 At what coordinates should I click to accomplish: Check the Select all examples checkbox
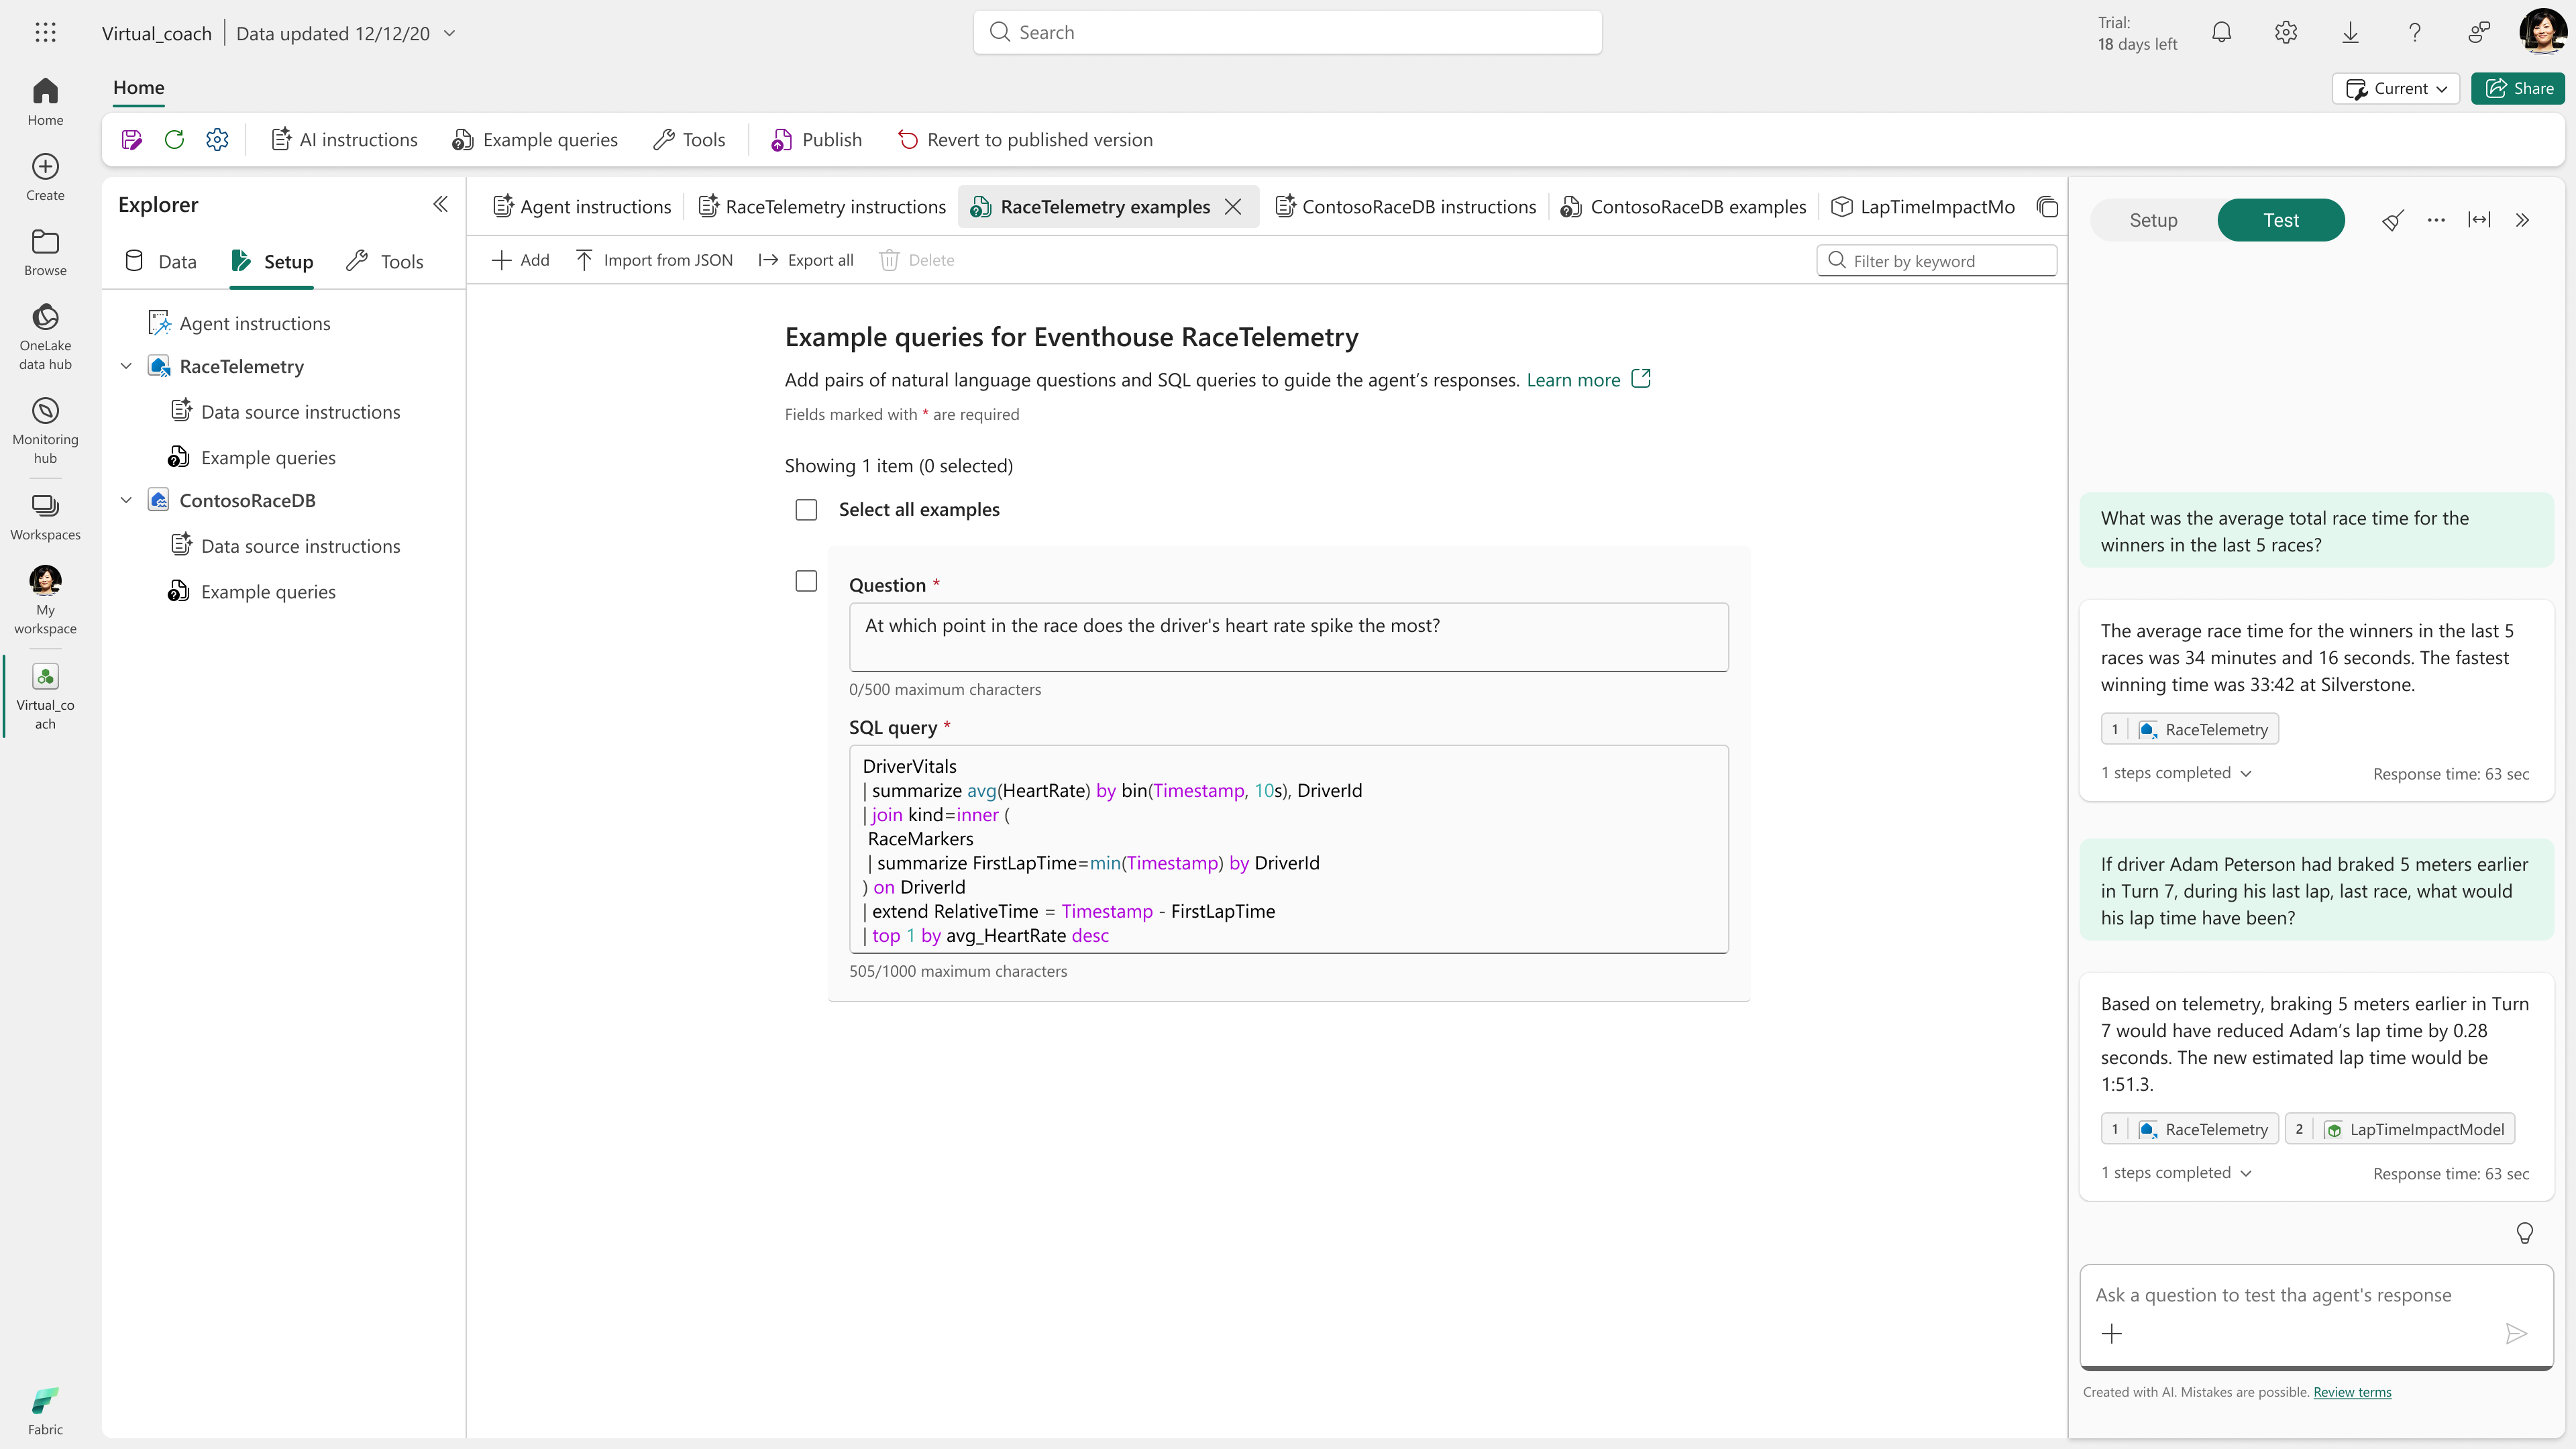click(x=806, y=510)
